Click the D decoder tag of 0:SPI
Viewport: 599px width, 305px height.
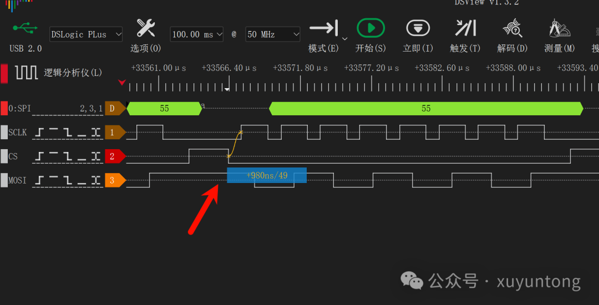pyautogui.click(x=115, y=108)
